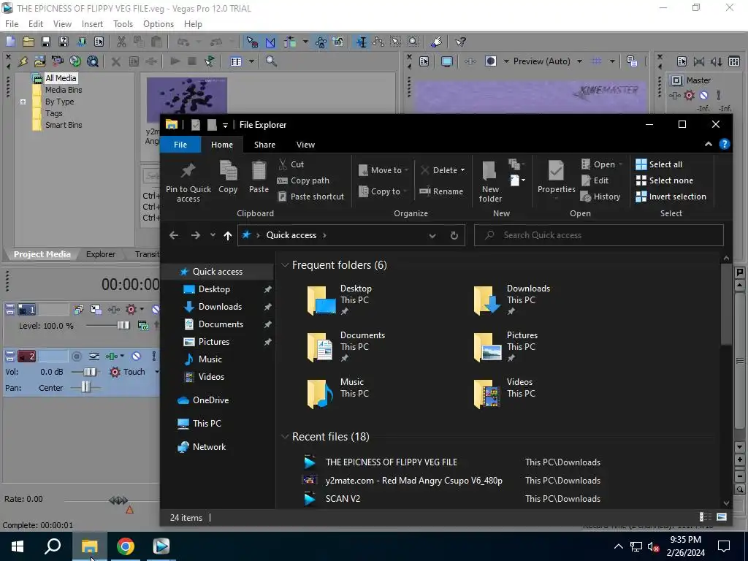Click Rename in File Explorer ribbon
Image resolution: width=748 pixels, height=561 pixels.
coord(441,191)
